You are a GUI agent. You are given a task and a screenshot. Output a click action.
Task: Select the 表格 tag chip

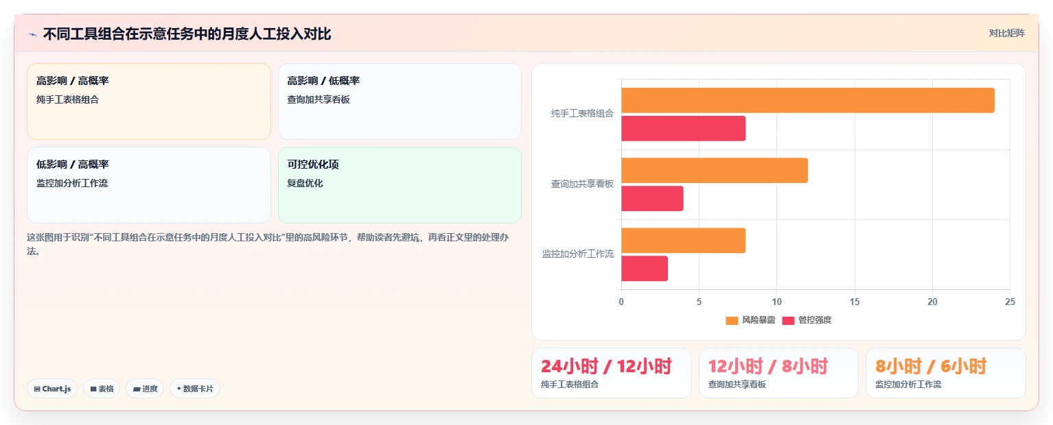pyautogui.click(x=102, y=389)
